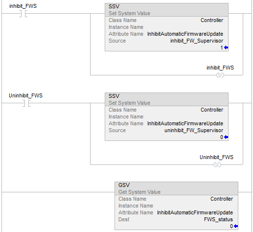
Task: Click the Uninhibit_FWS coil tag label
Action: click(x=216, y=157)
